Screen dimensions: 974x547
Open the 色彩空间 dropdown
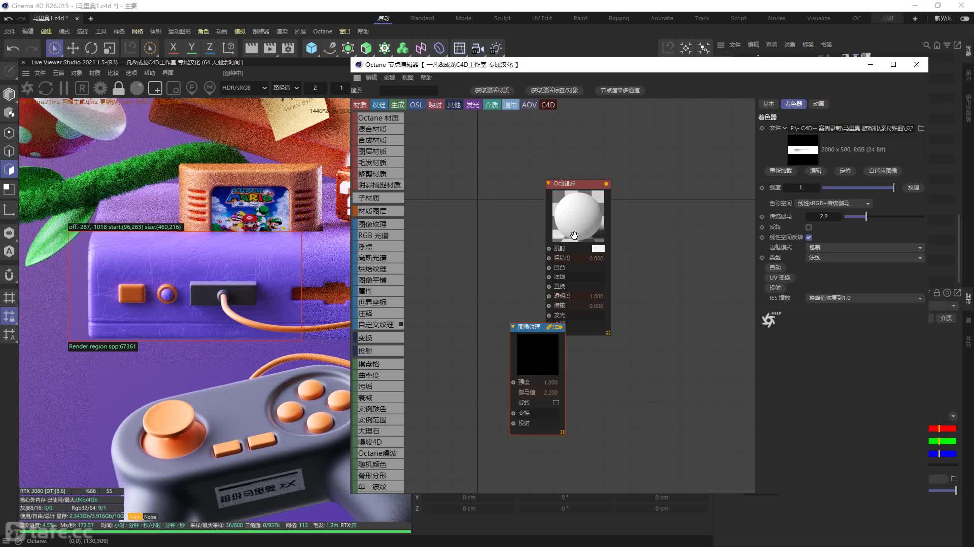[x=834, y=203]
